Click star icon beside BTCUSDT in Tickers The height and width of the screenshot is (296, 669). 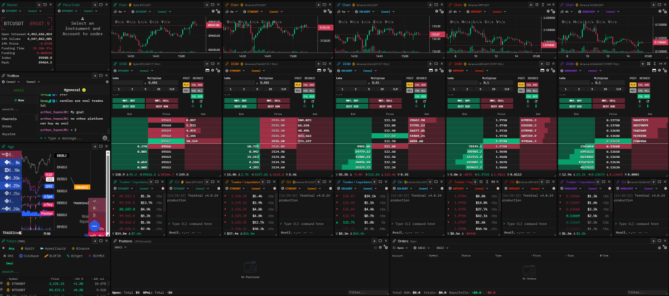(2, 289)
